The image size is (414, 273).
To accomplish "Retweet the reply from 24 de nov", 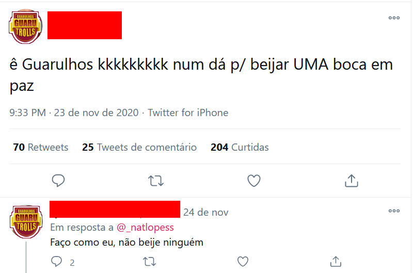I will click(x=149, y=262).
